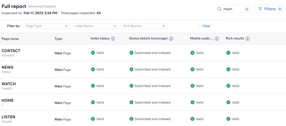Click into the search field containing 'main'

233,9
